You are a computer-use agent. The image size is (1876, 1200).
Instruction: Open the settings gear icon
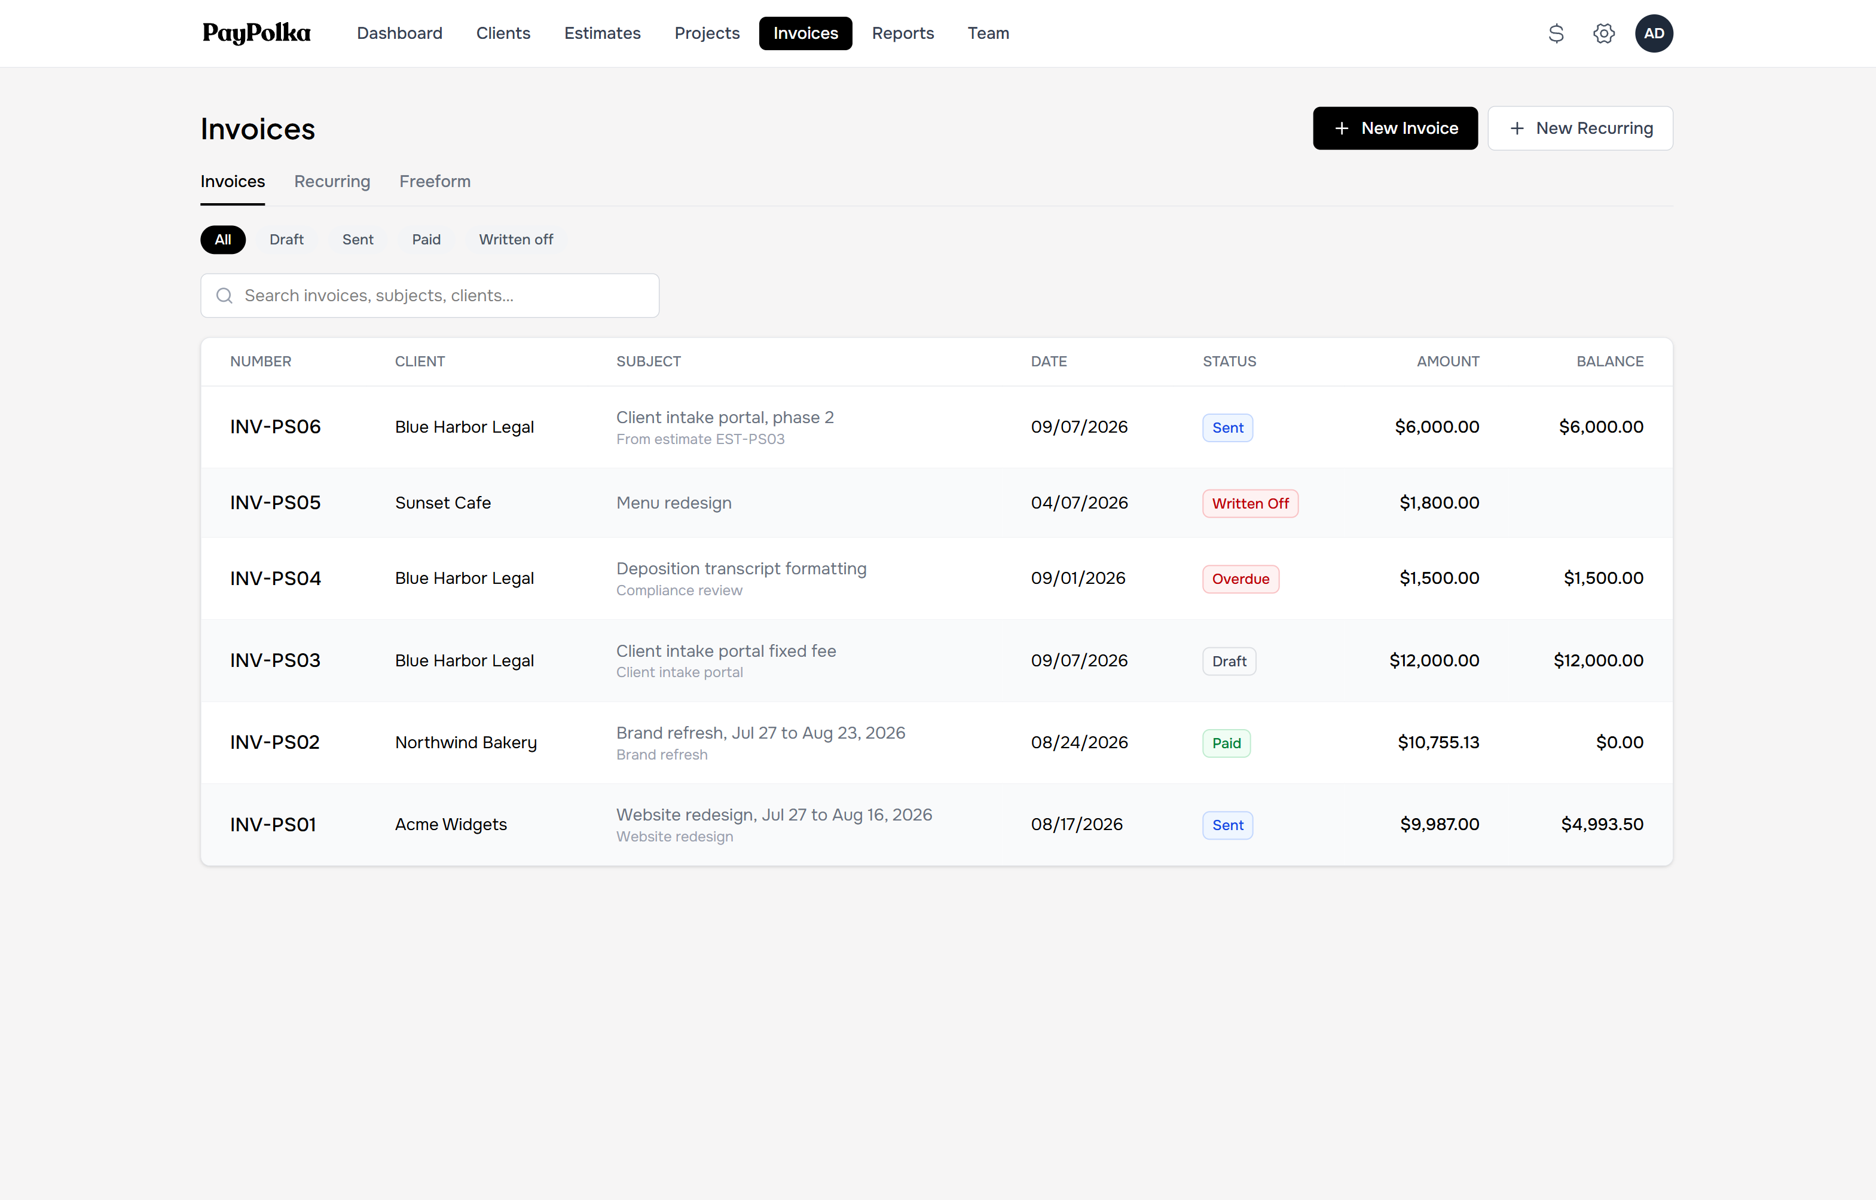click(x=1603, y=33)
